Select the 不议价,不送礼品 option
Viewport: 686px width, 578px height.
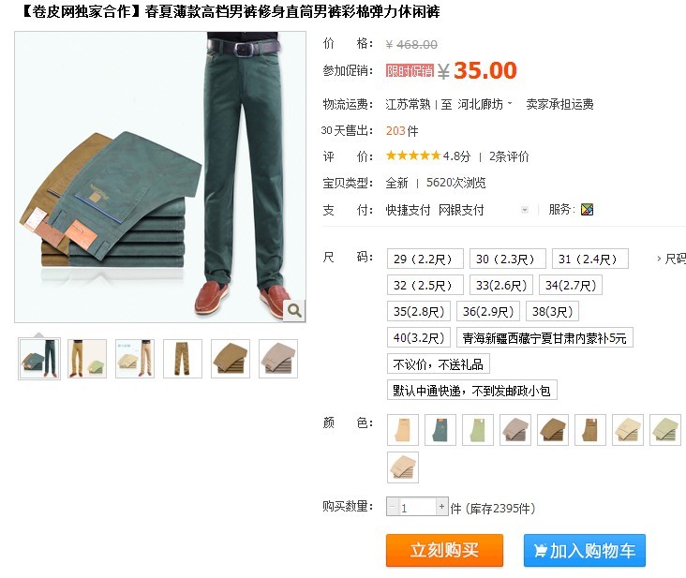438,364
